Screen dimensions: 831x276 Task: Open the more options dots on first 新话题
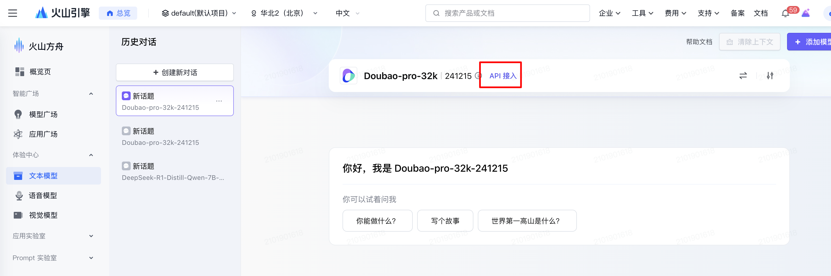[x=219, y=101]
